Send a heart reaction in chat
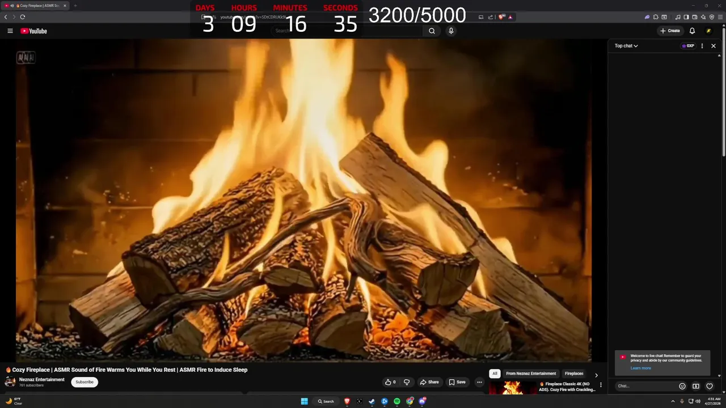726x408 pixels. click(x=710, y=386)
